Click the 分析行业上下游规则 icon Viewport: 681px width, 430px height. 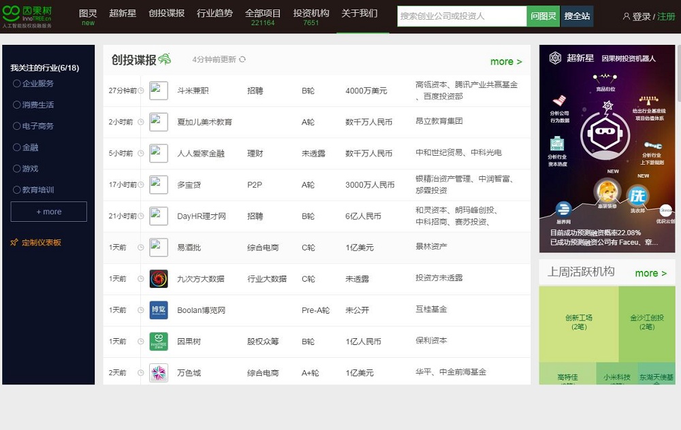(x=652, y=146)
